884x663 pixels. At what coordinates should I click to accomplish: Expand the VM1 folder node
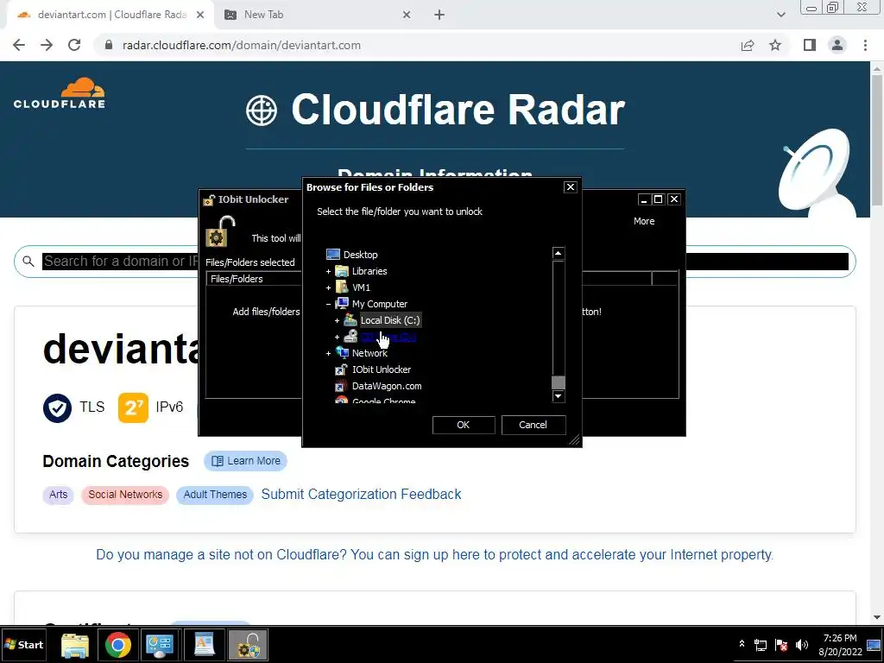[328, 287]
